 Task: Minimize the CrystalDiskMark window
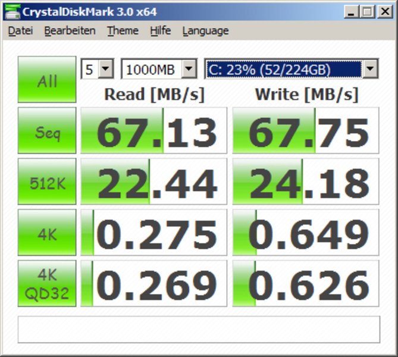pos(351,12)
